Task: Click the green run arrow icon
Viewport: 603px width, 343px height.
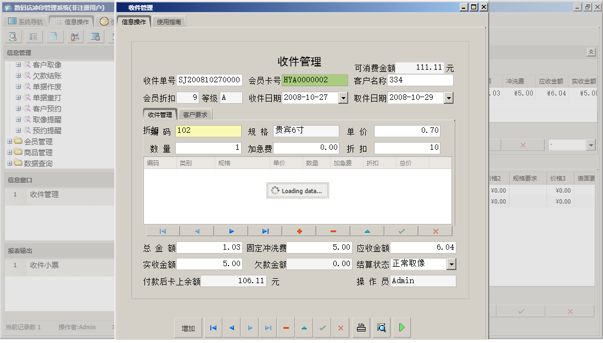Action: 401,328
